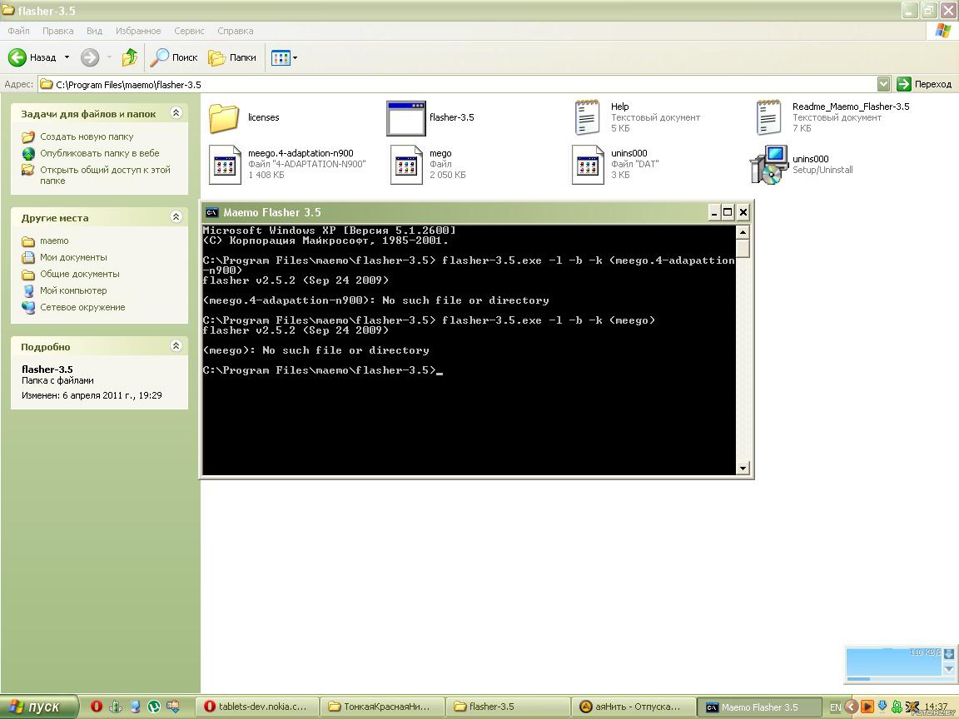This screenshot has width=959, height=719.
Task: Collapse the Задачи для файлов и папок panel
Action: click(x=176, y=112)
